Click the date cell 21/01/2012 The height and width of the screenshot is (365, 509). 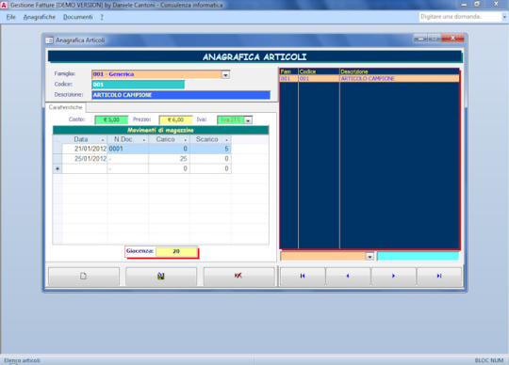click(x=85, y=149)
